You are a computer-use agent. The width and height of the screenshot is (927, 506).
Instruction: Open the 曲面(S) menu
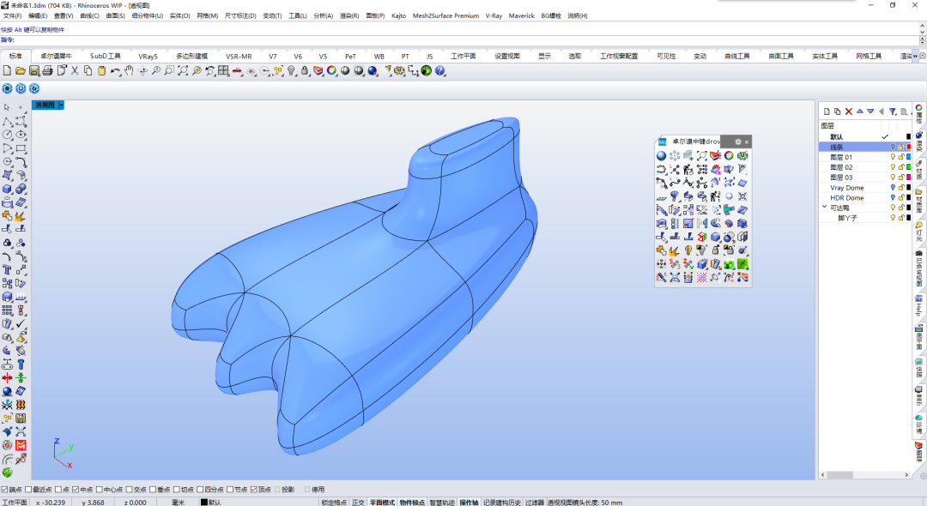point(115,16)
